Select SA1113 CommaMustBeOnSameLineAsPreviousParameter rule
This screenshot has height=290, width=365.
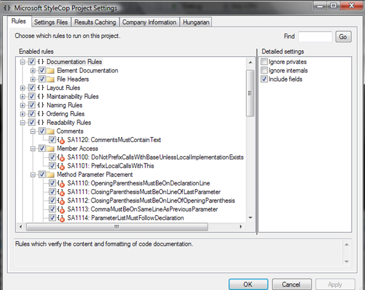click(142, 210)
